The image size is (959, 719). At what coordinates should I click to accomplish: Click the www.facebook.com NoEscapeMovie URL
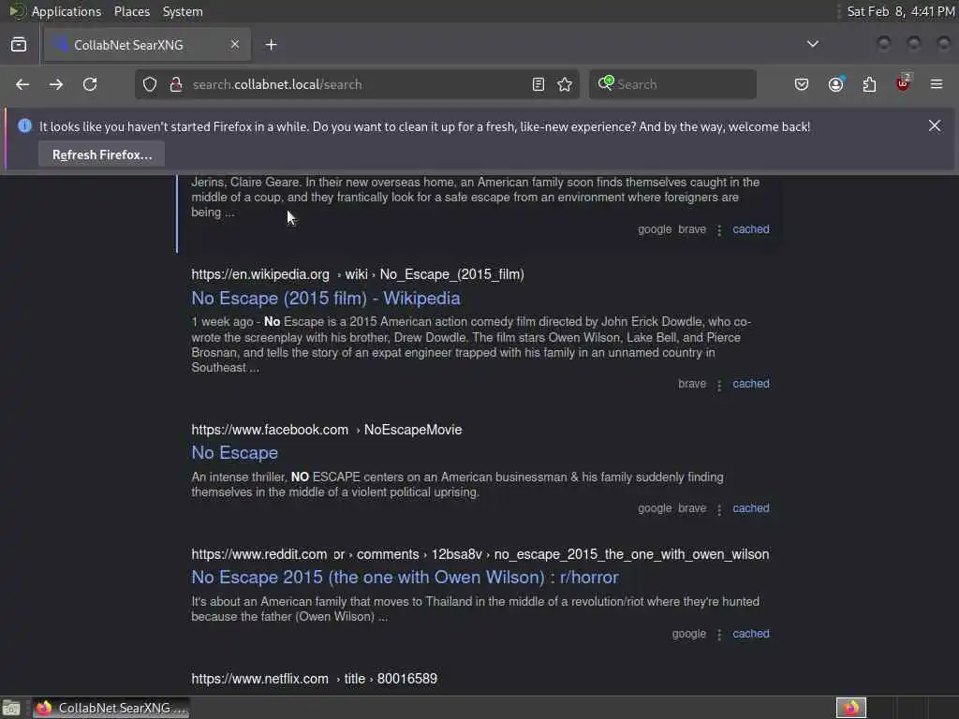[x=327, y=430]
